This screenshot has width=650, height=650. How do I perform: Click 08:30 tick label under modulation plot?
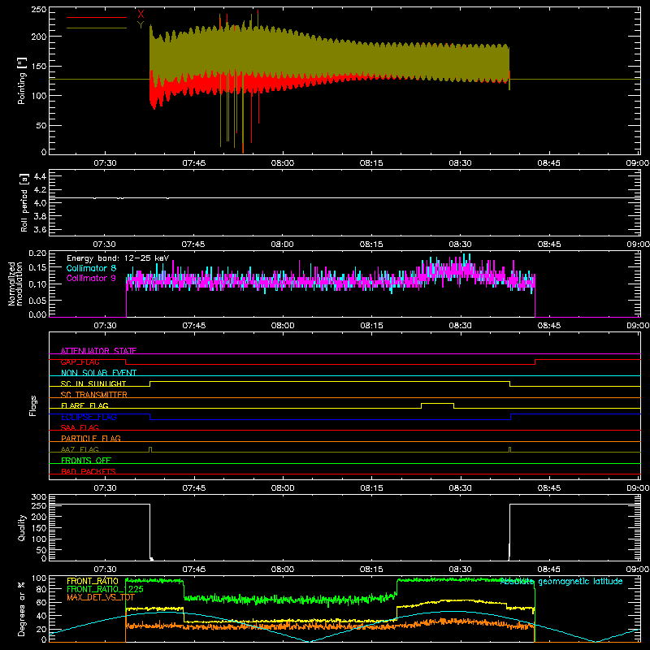click(460, 326)
